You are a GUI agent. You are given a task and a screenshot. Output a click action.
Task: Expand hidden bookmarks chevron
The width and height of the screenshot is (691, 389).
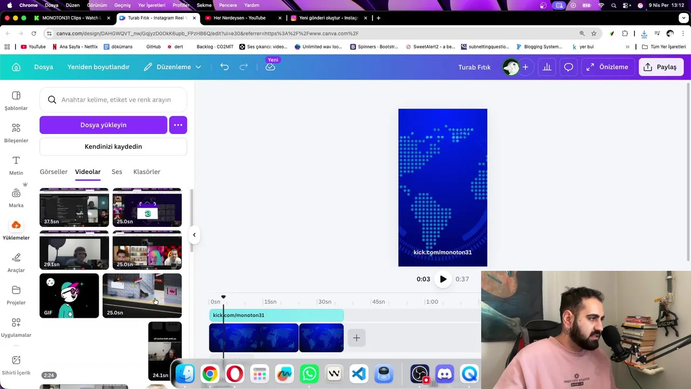point(627,47)
